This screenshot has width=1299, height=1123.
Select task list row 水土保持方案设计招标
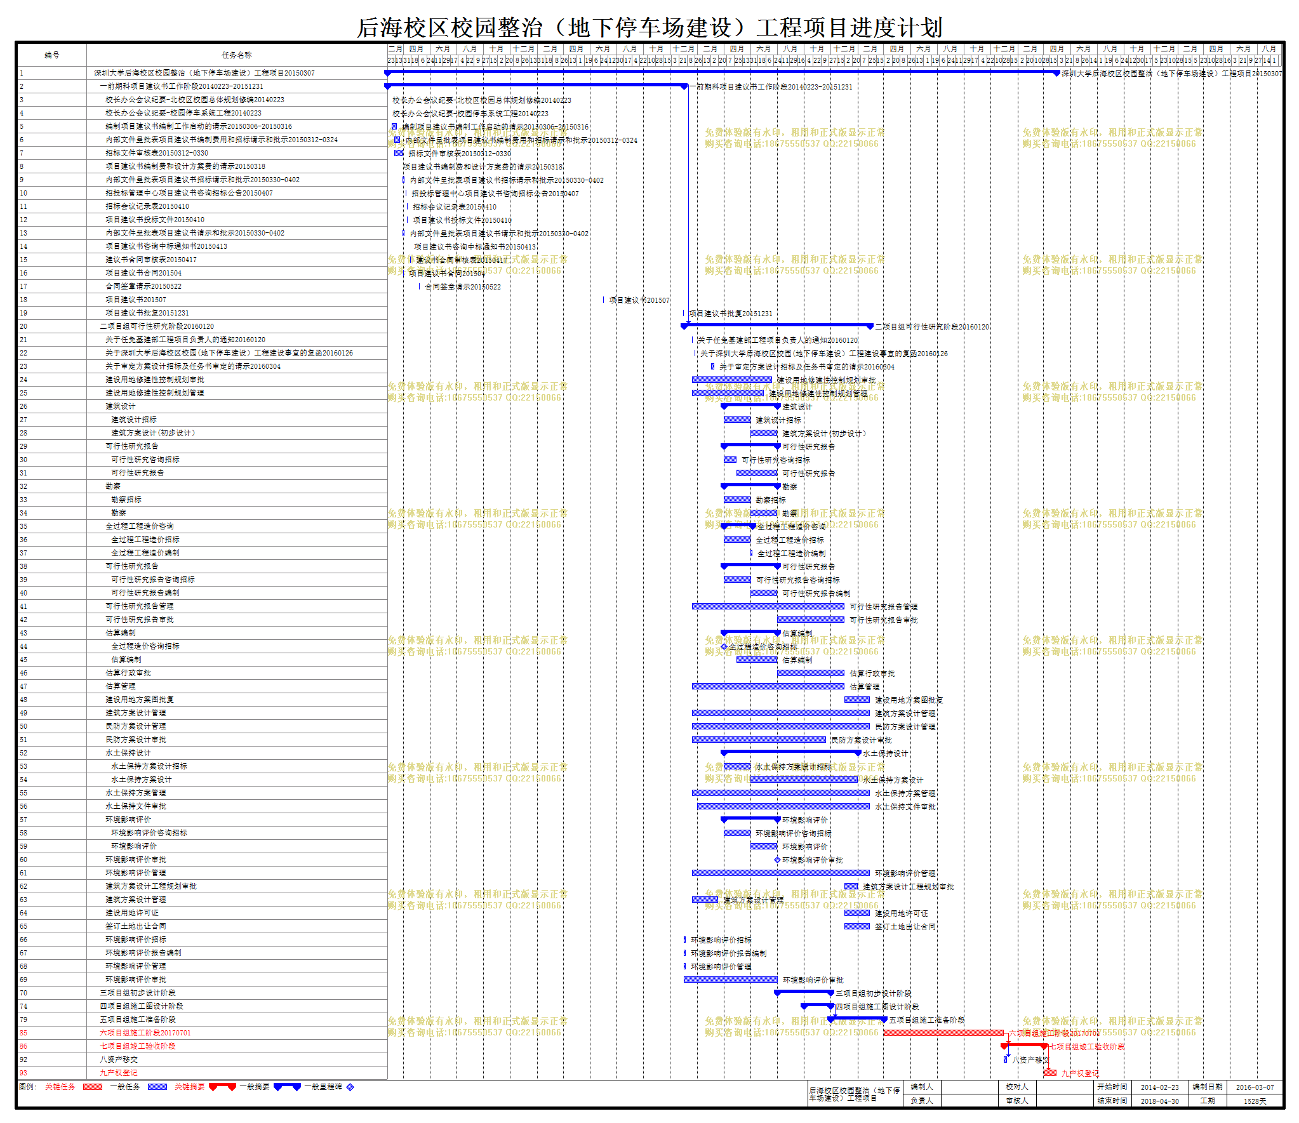[203, 766]
